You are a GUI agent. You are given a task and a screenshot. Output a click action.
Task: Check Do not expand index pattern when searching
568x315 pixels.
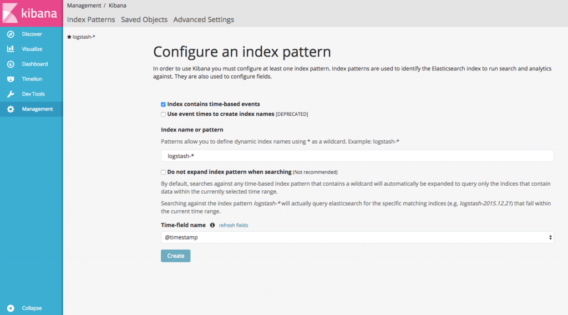pyautogui.click(x=164, y=172)
